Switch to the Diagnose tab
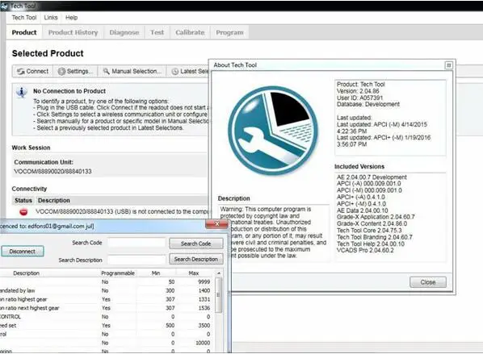This screenshot has height=354, width=483. click(124, 32)
